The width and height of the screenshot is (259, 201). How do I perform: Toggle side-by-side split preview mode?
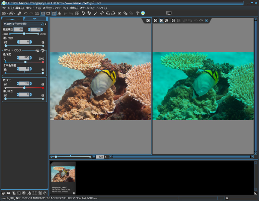54,13
